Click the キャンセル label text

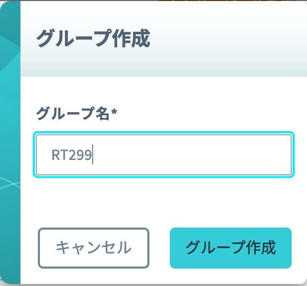pyautogui.click(x=94, y=248)
